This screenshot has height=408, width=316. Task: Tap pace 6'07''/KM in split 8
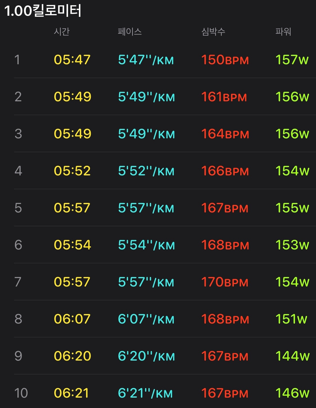[x=146, y=319]
